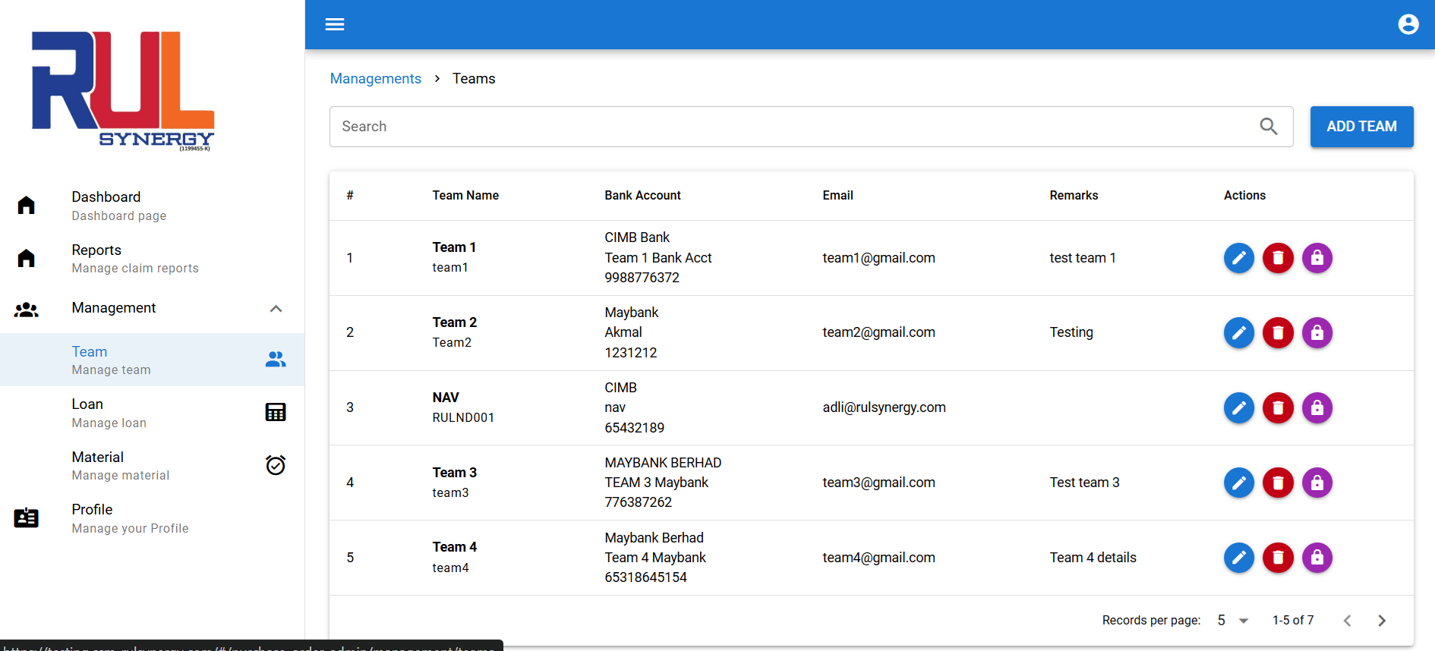Image resolution: width=1435 pixels, height=651 pixels.
Task: Click the Dashboard home icon in sidebar
Action: click(x=27, y=205)
